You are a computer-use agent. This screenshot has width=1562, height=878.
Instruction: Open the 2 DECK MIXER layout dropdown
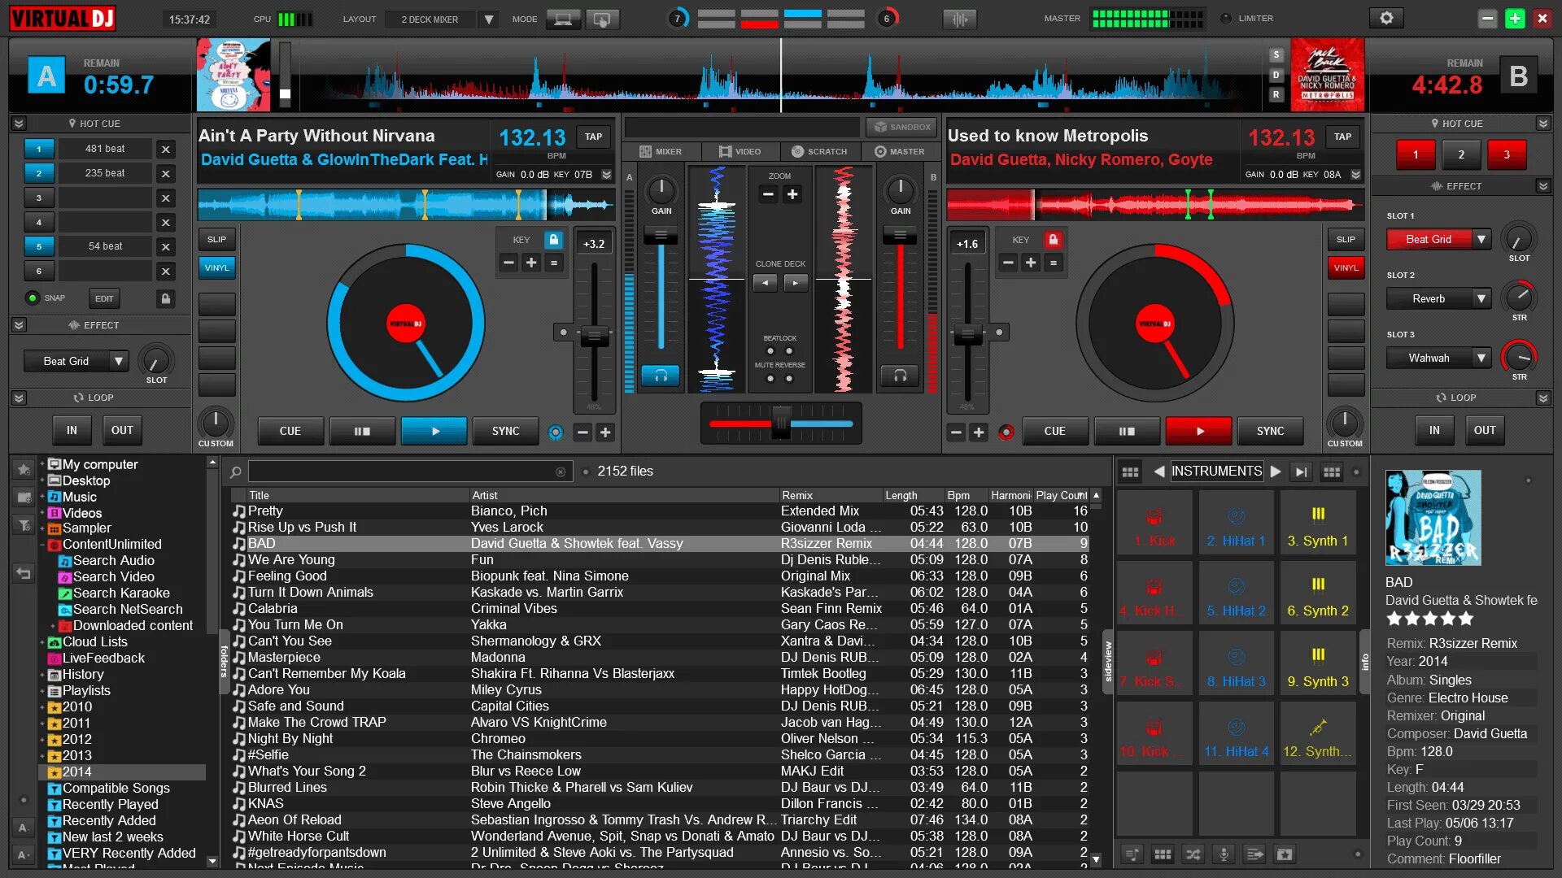tap(488, 20)
